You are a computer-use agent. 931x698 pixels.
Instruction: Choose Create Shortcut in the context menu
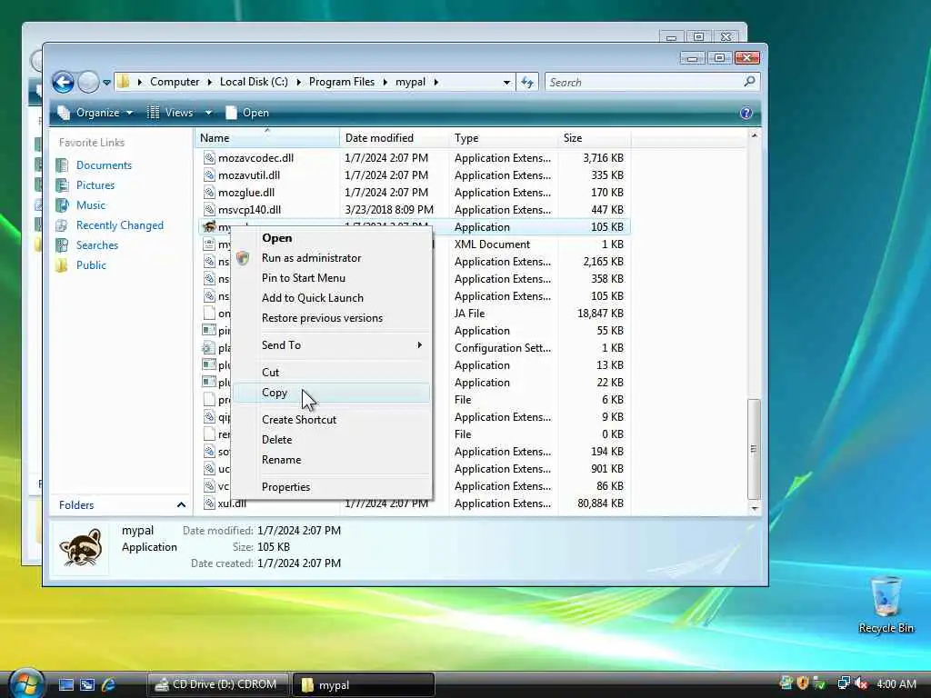click(x=331, y=420)
